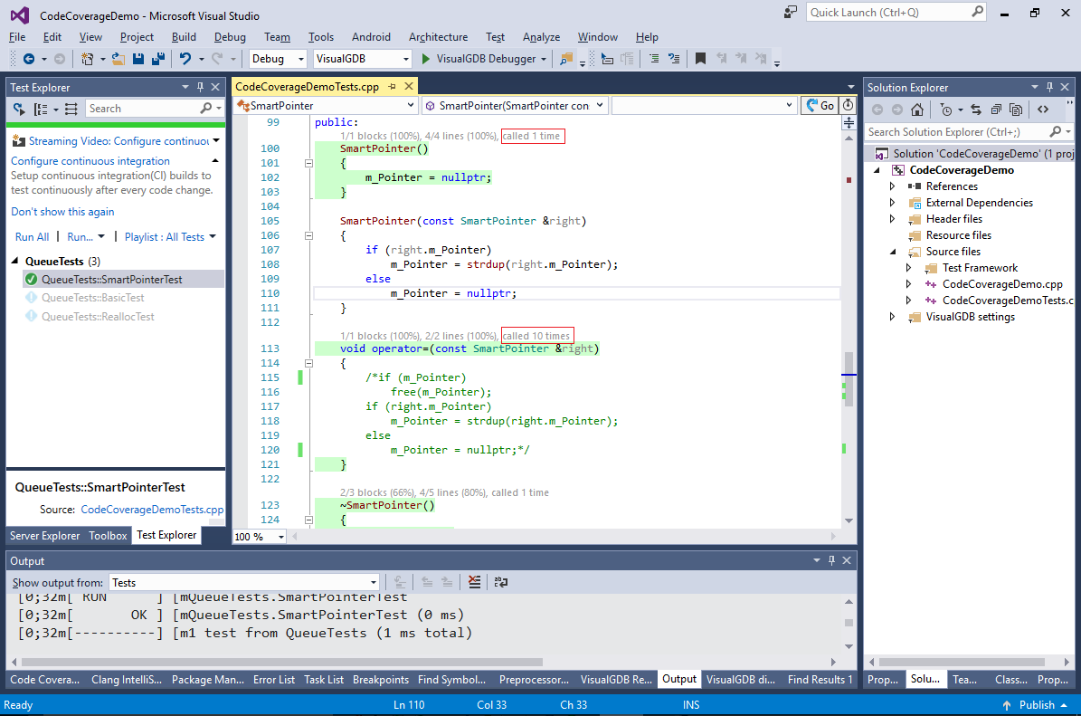Screen dimensions: 1081x716
Task: Click the Test Explorer playlist list icon
Action: coord(71,109)
